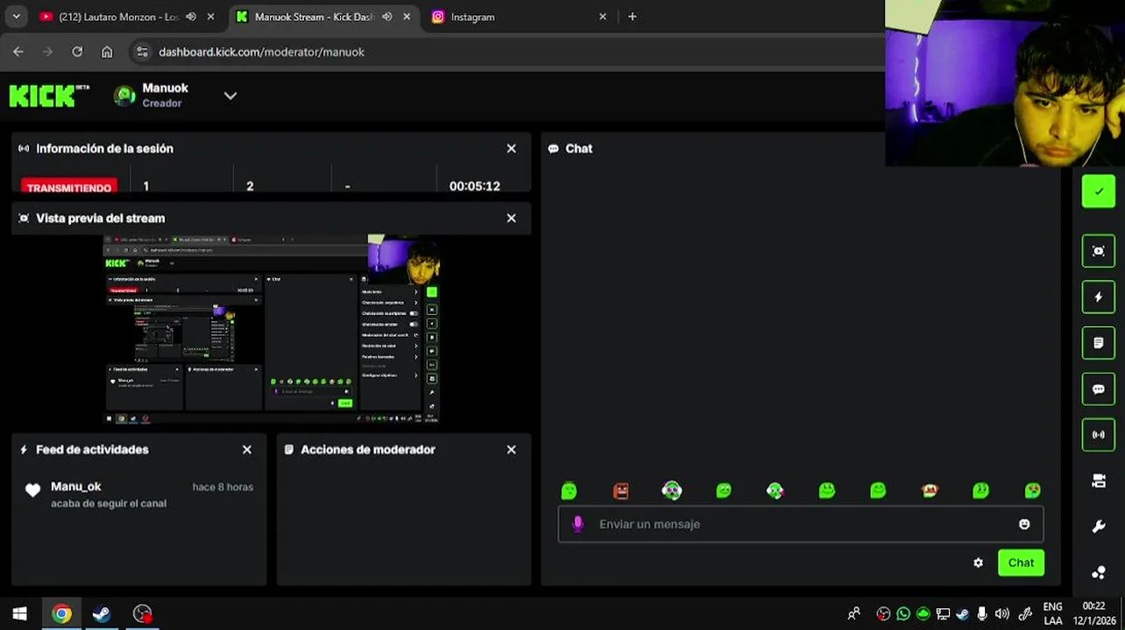
Task: Insert the first green blob emote
Action: click(569, 491)
